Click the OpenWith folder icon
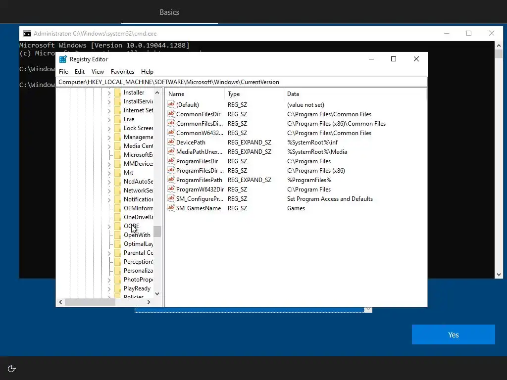The image size is (507, 380). 117,235
